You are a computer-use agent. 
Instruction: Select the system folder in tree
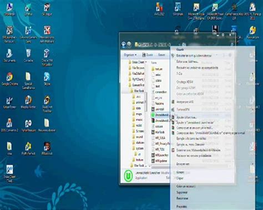[138, 148]
